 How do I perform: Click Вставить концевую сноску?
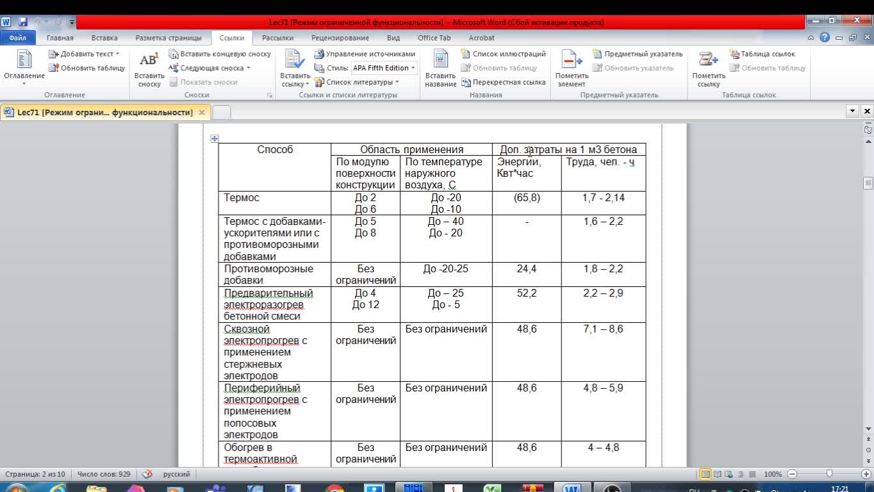click(220, 54)
